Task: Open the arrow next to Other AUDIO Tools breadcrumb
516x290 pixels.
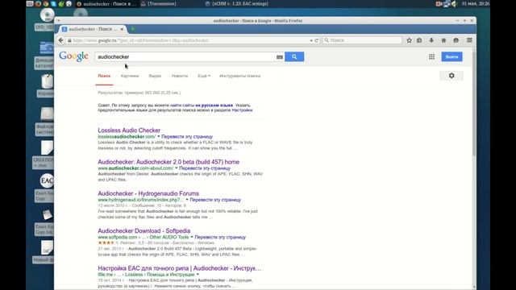Action: coord(192,237)
